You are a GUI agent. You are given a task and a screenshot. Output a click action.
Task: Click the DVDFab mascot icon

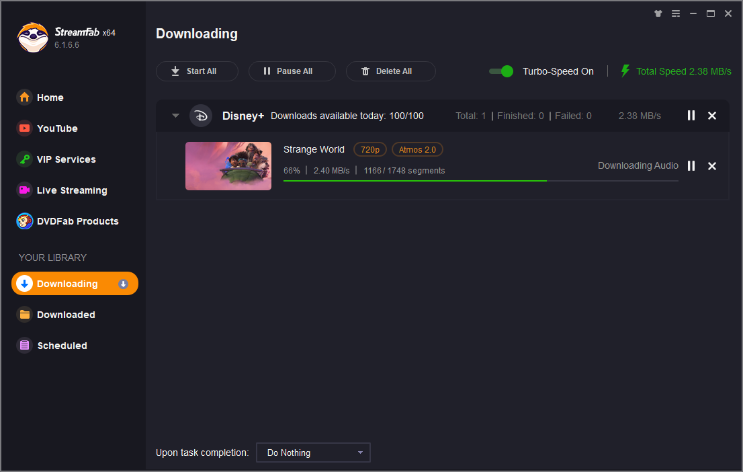coord(25,221)
